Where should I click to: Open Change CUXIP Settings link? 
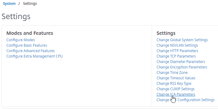click(175, 89)
